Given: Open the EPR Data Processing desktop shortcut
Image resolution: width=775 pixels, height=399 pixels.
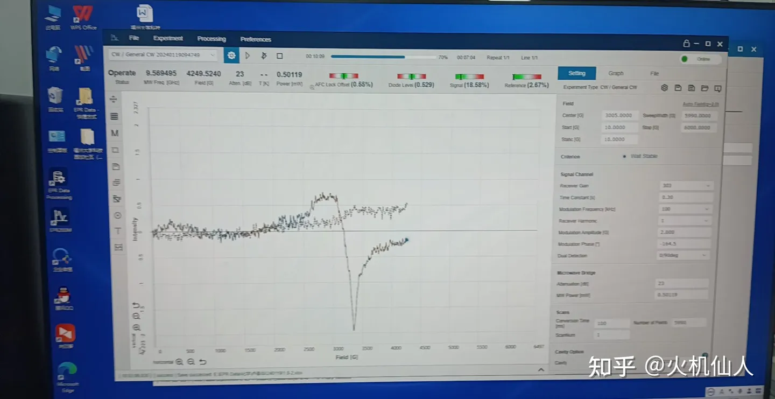Looking at the screenshot, I should [x=58, y=184].
